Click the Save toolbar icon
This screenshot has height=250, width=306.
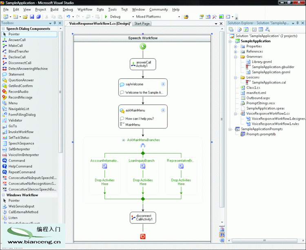(x=32, y=17)
